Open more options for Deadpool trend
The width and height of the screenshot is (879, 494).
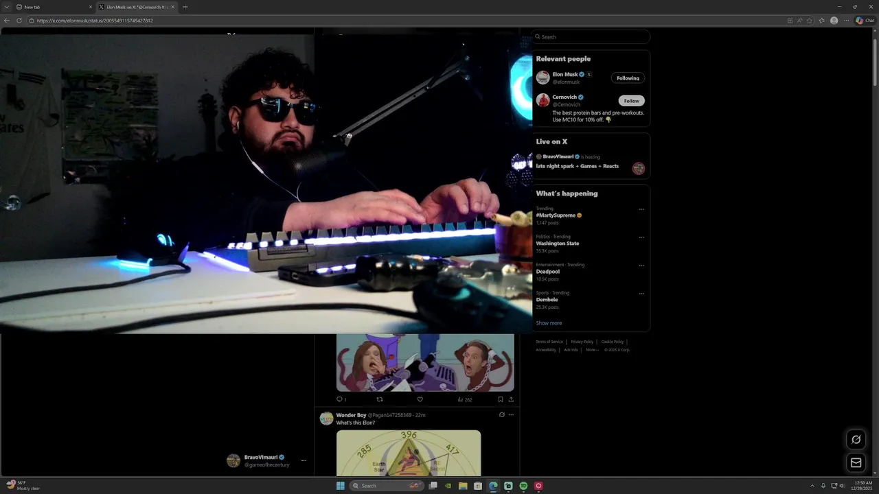pos(641,266)
